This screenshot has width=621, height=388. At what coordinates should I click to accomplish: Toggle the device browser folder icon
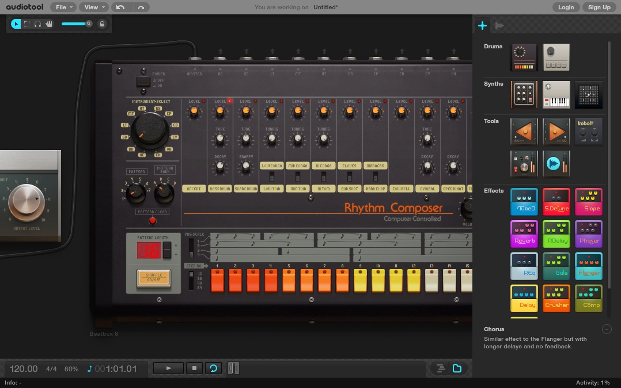tap(457, 368)
